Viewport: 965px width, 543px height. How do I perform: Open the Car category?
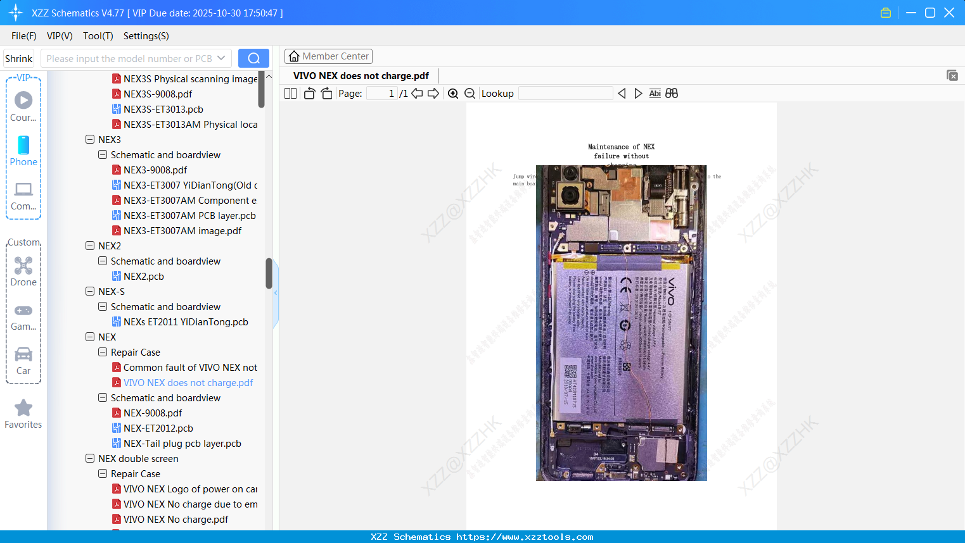point(23,361)
